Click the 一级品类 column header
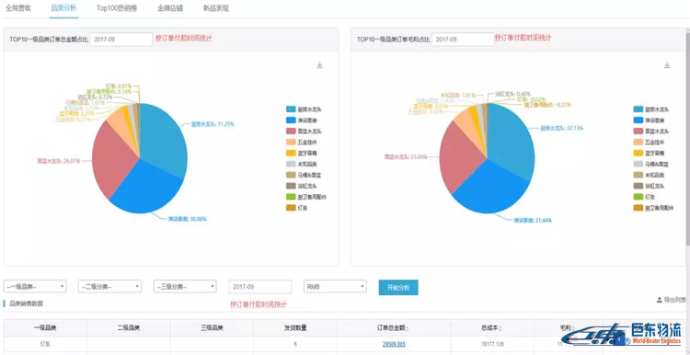The width and height of the screenshot is (690, 355). 45,327
